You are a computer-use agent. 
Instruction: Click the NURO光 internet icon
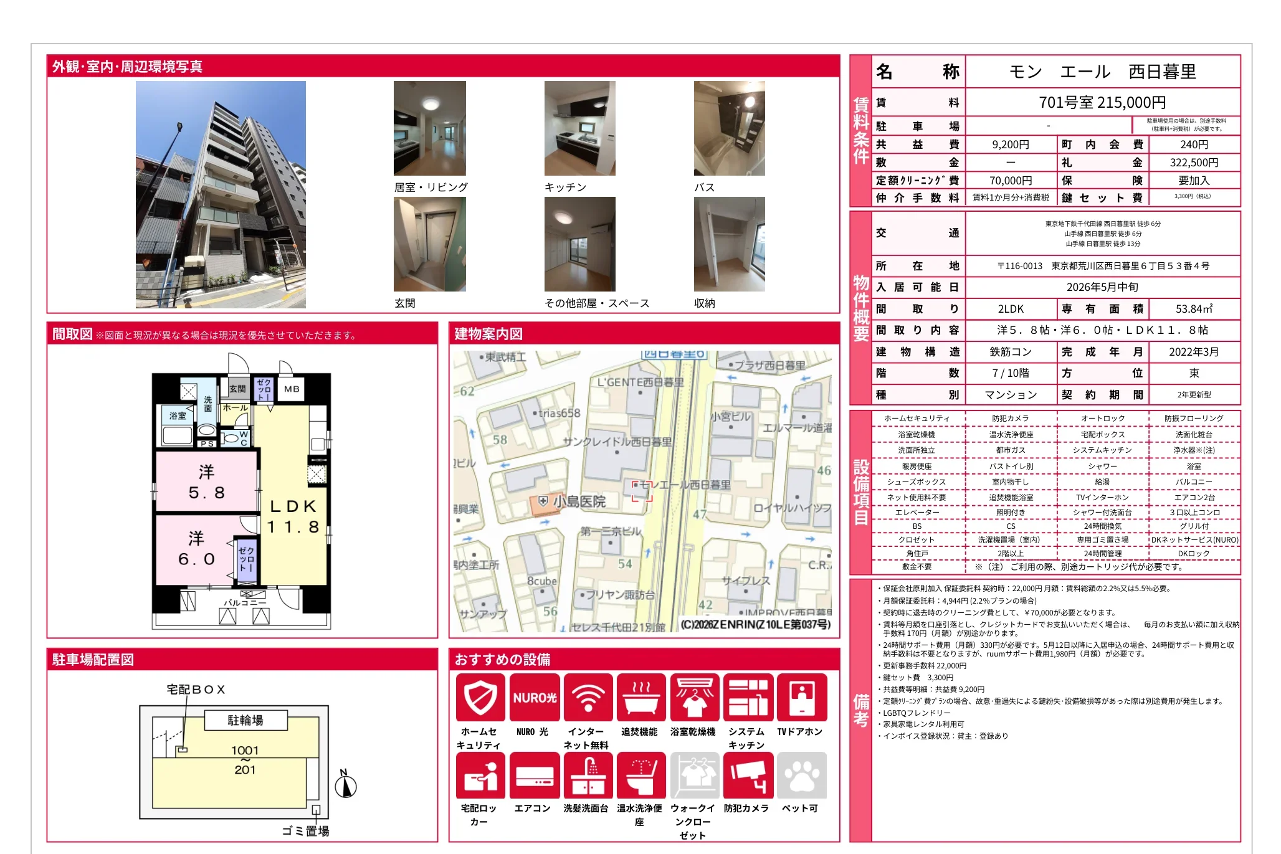pyautogui.click(x=534, y=697)
